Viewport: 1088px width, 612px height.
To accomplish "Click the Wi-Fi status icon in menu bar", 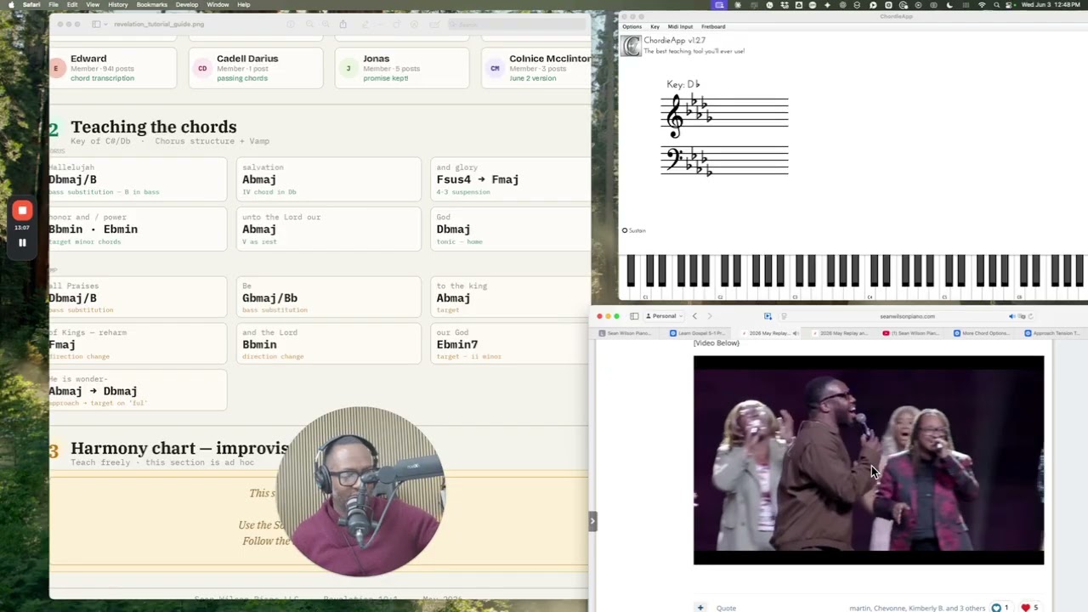I will 982,4.
